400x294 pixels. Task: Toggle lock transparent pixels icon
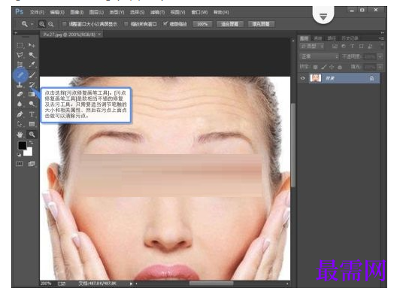pos(316,67)
